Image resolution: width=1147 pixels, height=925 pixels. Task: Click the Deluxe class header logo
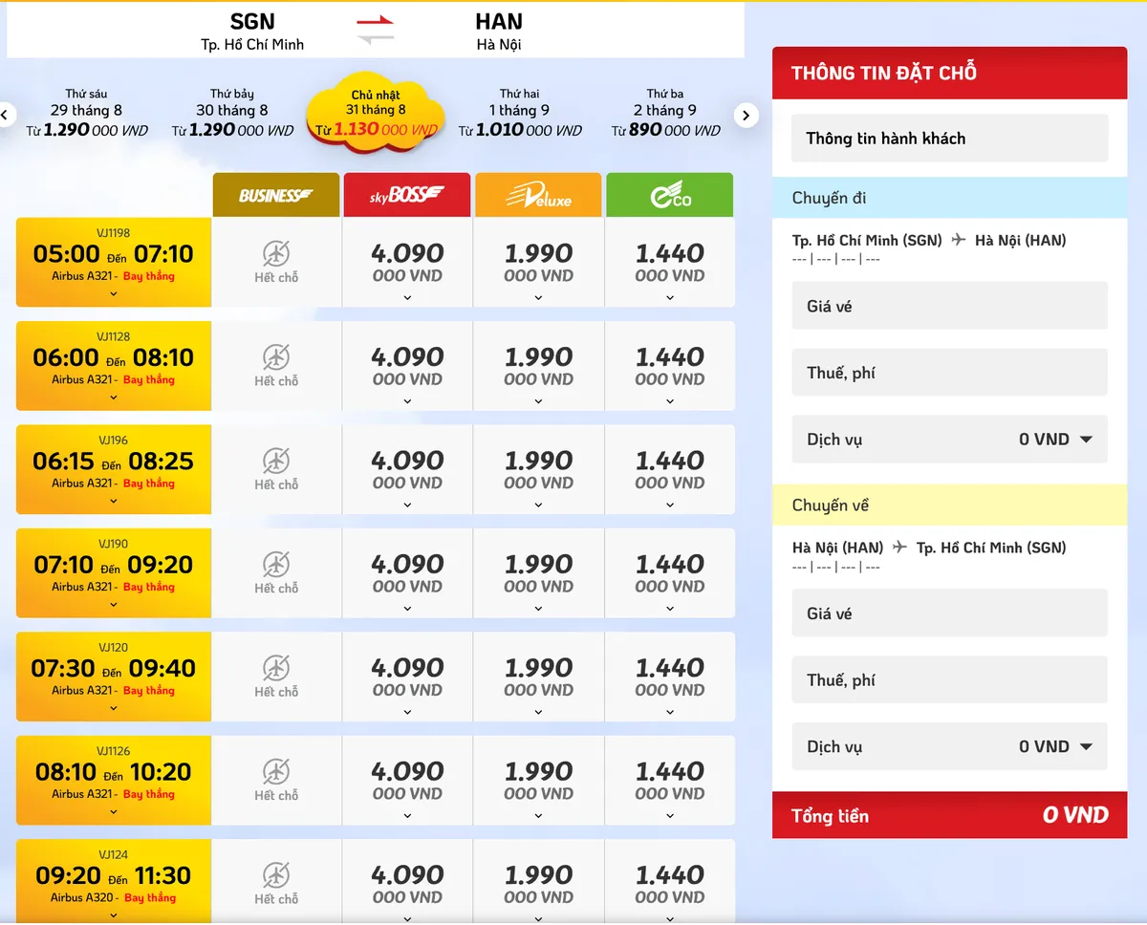[538, 195]
